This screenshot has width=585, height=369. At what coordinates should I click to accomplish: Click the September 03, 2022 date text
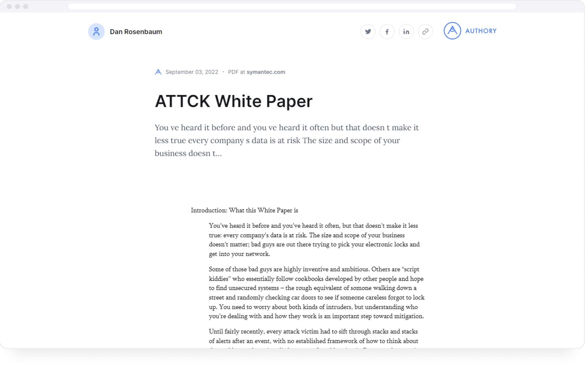click(x=192, y=72)
